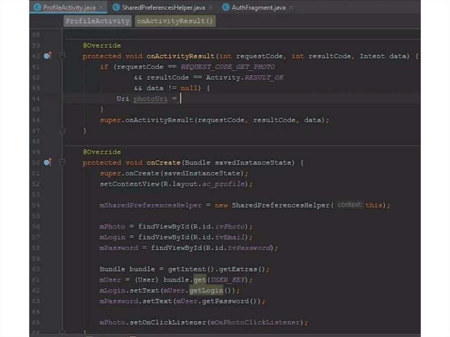The width and height of the screenshot is (450, 337).
Task: Switch to the SharedPreferencesHelper.java tab
Action: click(163, 7)
